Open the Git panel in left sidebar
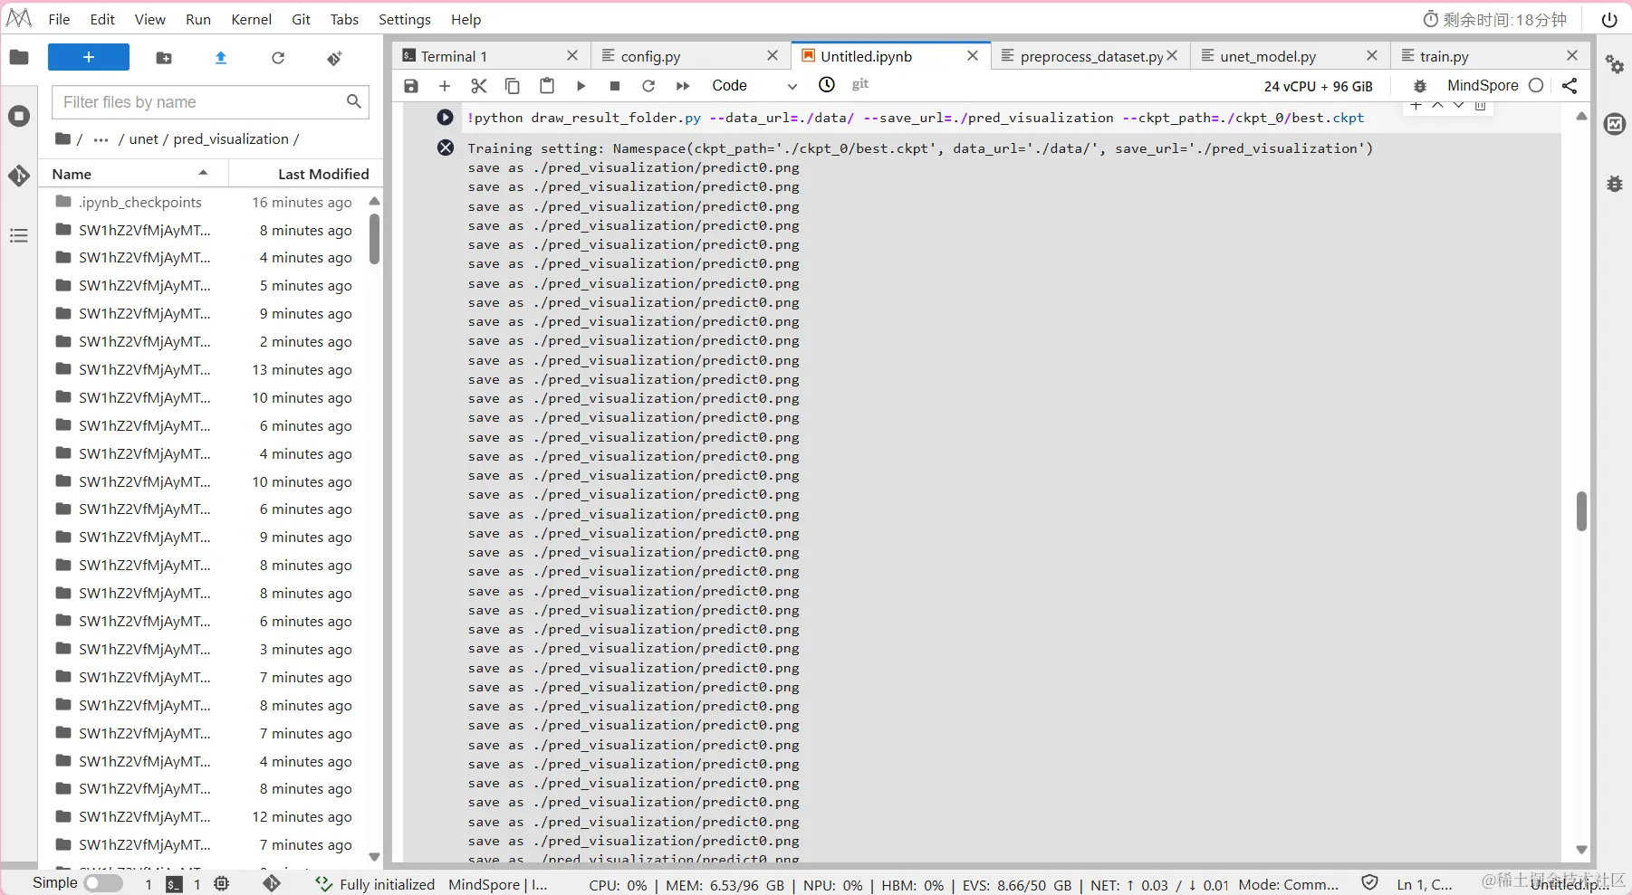This screenshot has width=1632, height=895. pos(19,176)
